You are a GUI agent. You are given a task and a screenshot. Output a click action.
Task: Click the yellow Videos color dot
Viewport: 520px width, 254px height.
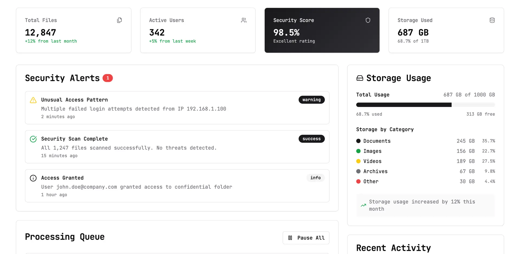pyautogui.click(x=358, y=161)
